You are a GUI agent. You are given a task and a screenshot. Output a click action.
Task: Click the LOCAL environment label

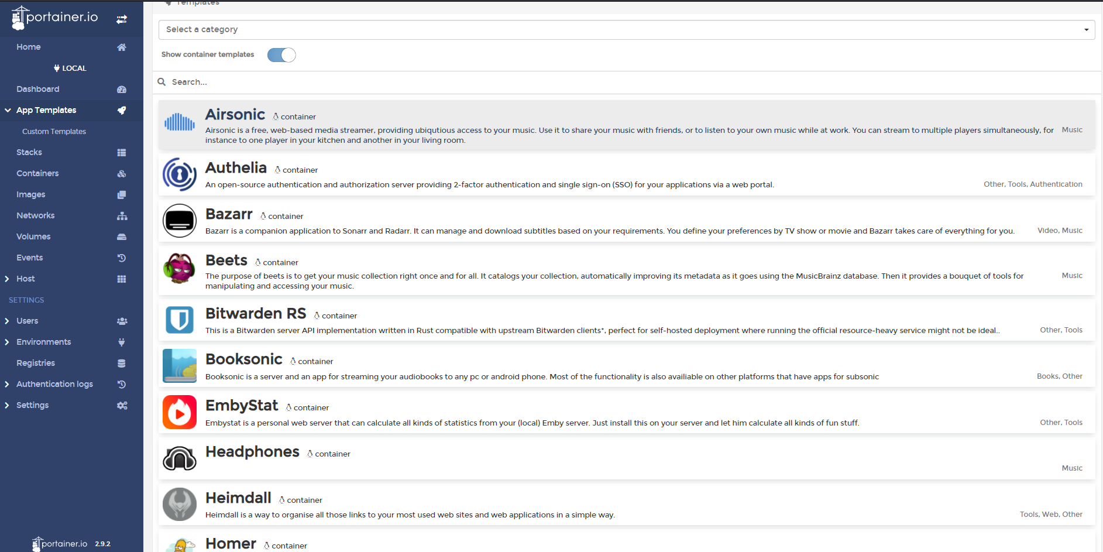pos(70,68)
